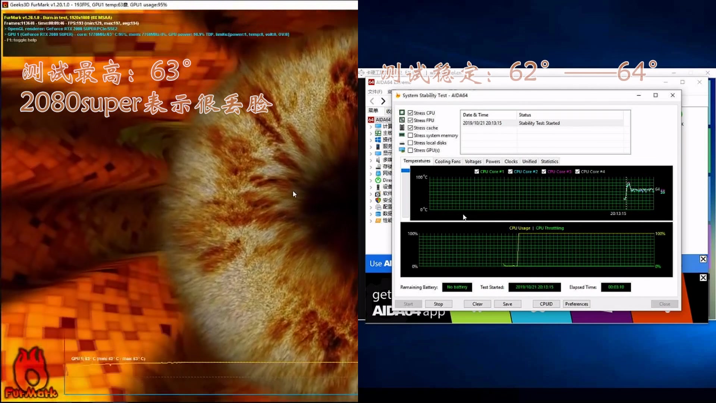Click the FPU icon beside Stress FPU
The width and height of the screenshot is (716, 403).
click(402, 120)
